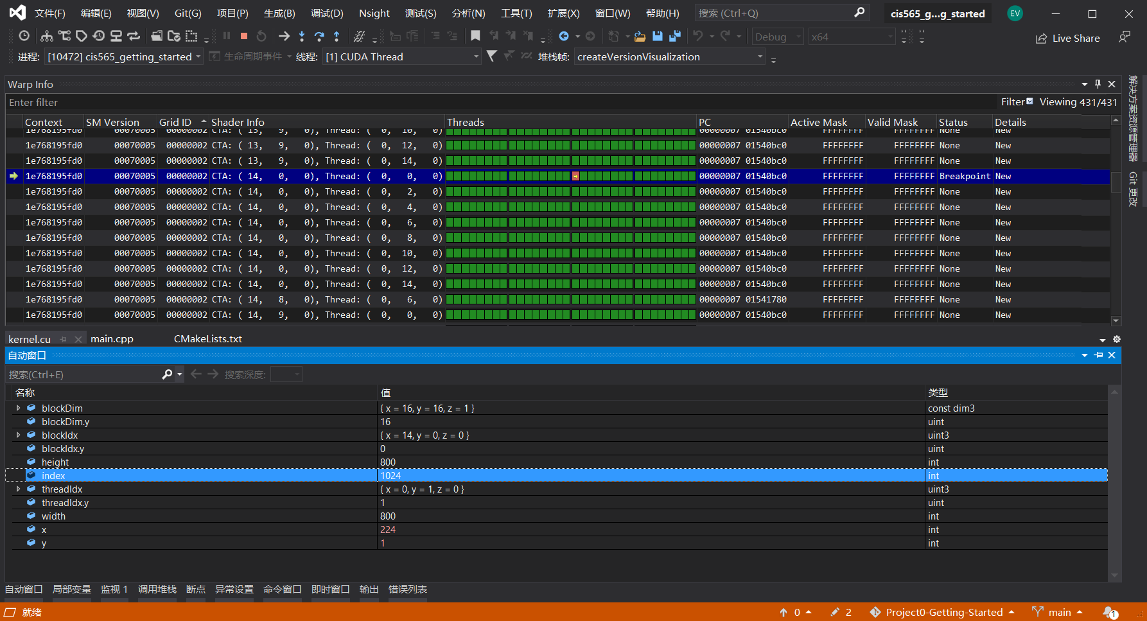Click the main branch button in the status bar
1147x621 pixels.
(1058, 613)
